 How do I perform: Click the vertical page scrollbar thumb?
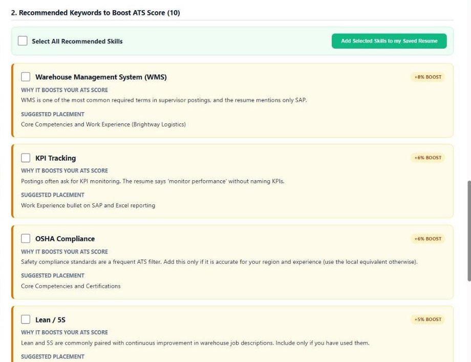(469, 231)
